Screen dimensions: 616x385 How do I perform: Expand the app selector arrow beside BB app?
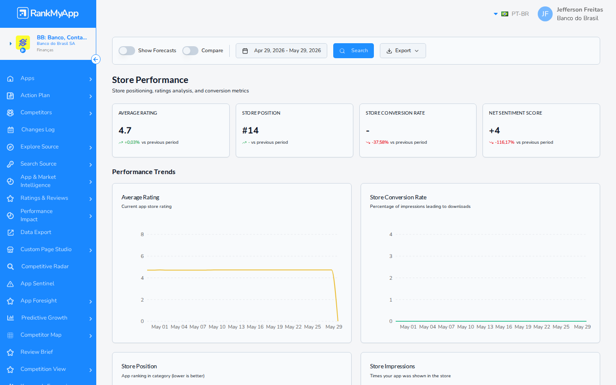click(x=11, y=44)
